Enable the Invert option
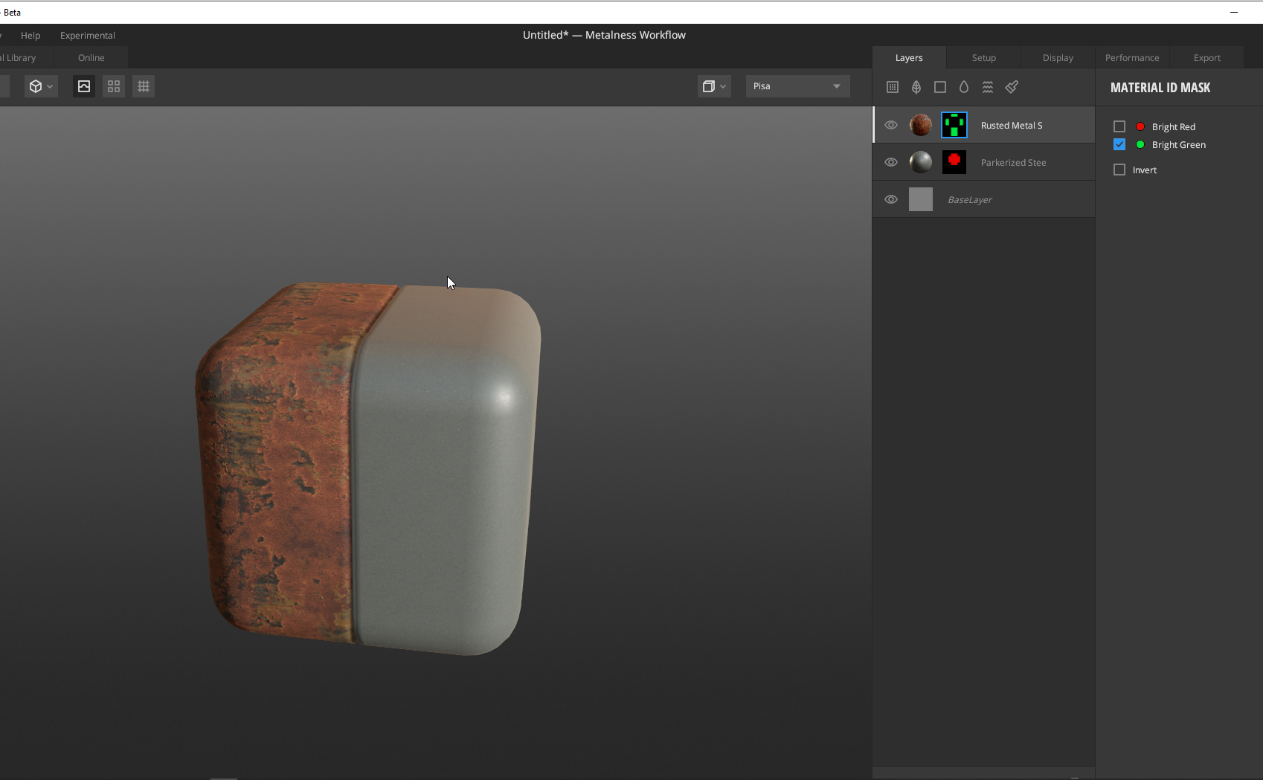The width and height of the screenshot is (1263, 780). pos(1119,170)
